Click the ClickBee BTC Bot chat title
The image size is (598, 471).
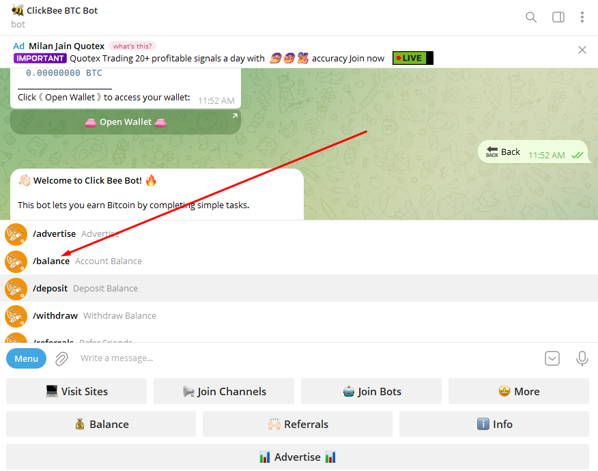tap(62, 11)
